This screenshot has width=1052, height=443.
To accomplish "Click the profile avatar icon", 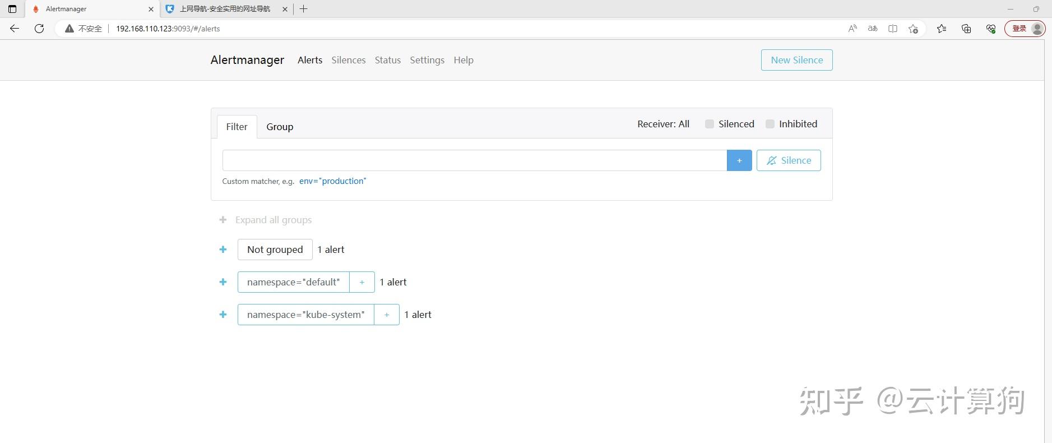I will 1037,29.
